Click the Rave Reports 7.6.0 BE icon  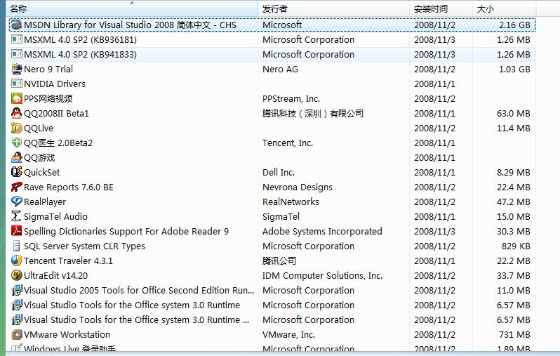(x=17, y=187)
